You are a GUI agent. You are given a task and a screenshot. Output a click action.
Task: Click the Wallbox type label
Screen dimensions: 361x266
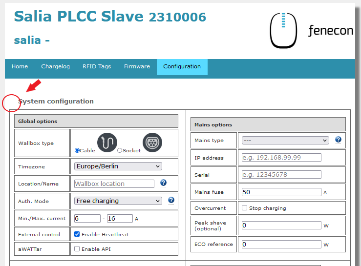(36, 143)
